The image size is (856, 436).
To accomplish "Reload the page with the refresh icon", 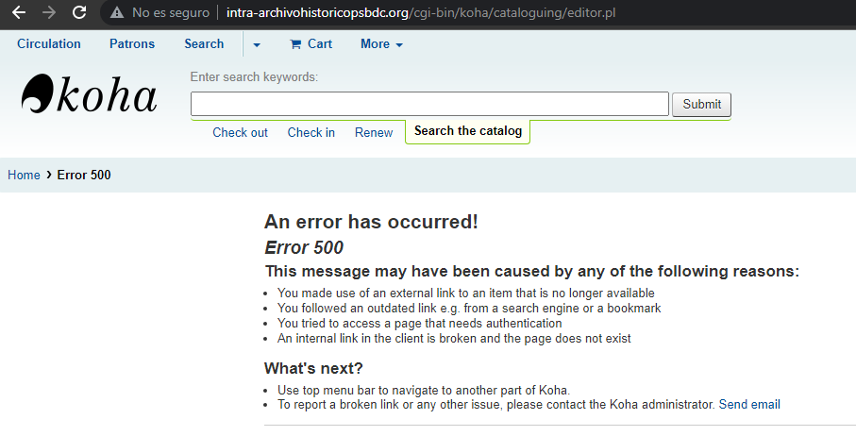I will (79, 13).
